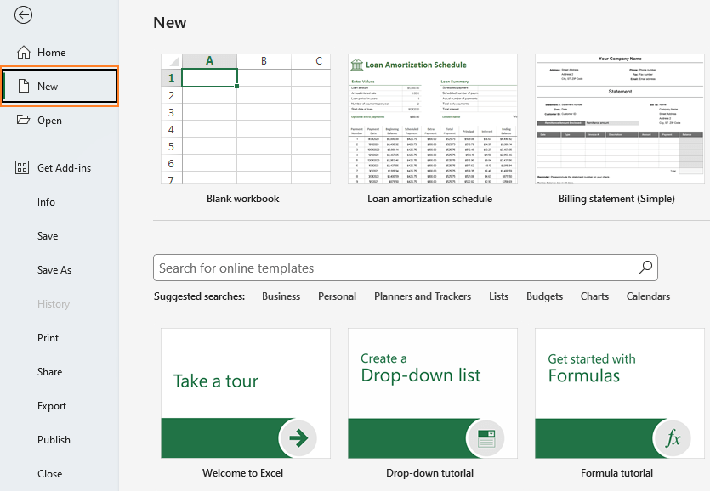Click the green arrow on Take a tour

(298, 437)
